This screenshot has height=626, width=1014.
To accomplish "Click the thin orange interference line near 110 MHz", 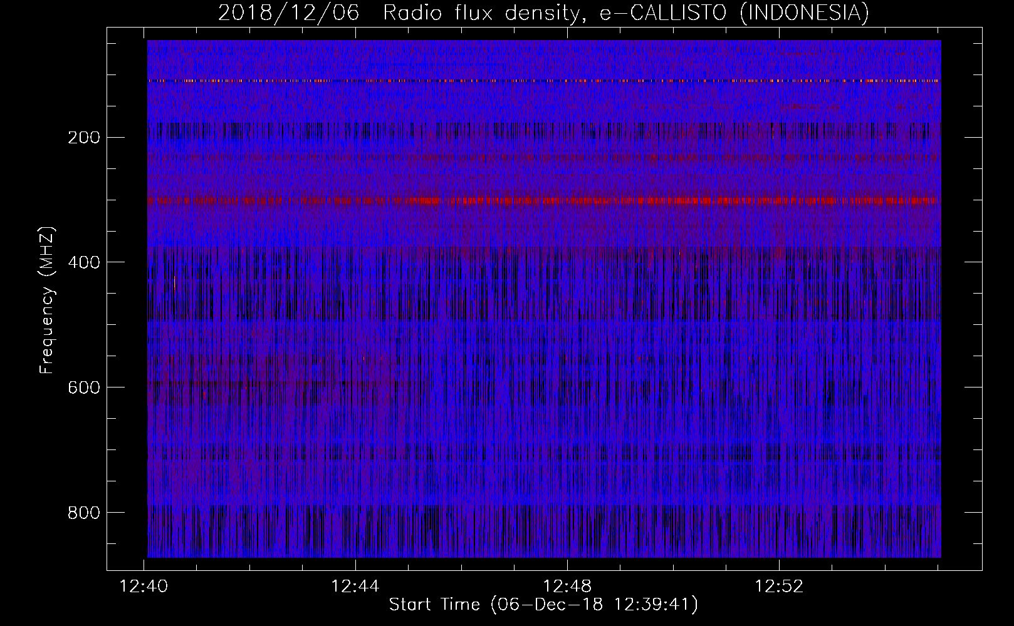I will [x=544, y=81].
